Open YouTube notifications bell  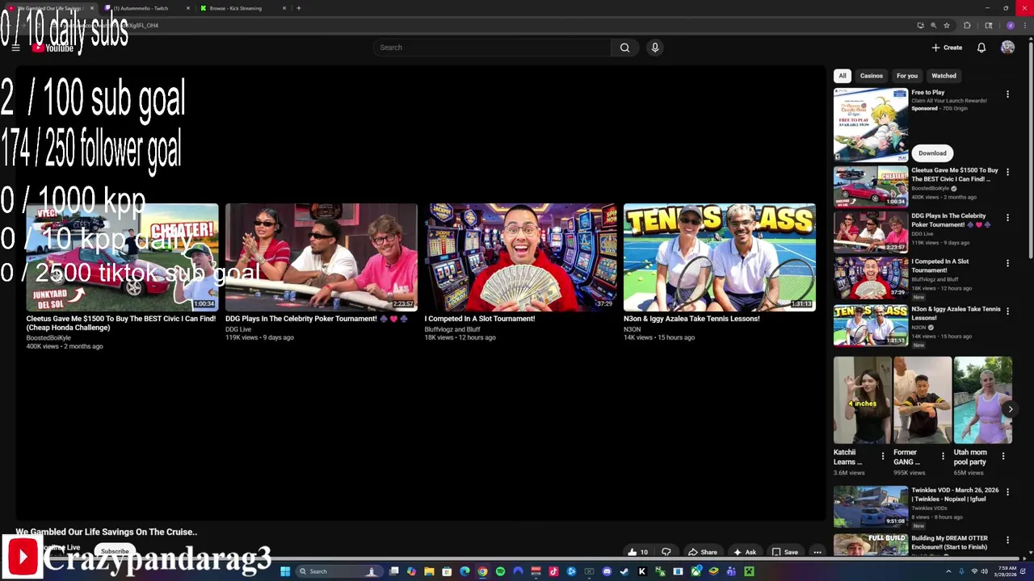[x=981, y=48]
